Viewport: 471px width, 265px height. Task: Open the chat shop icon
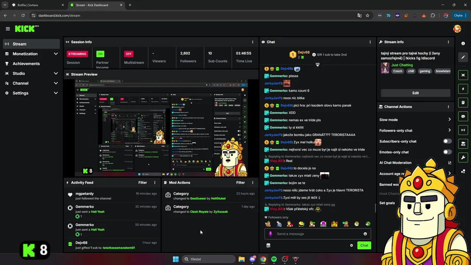click(x=268, y=245)
